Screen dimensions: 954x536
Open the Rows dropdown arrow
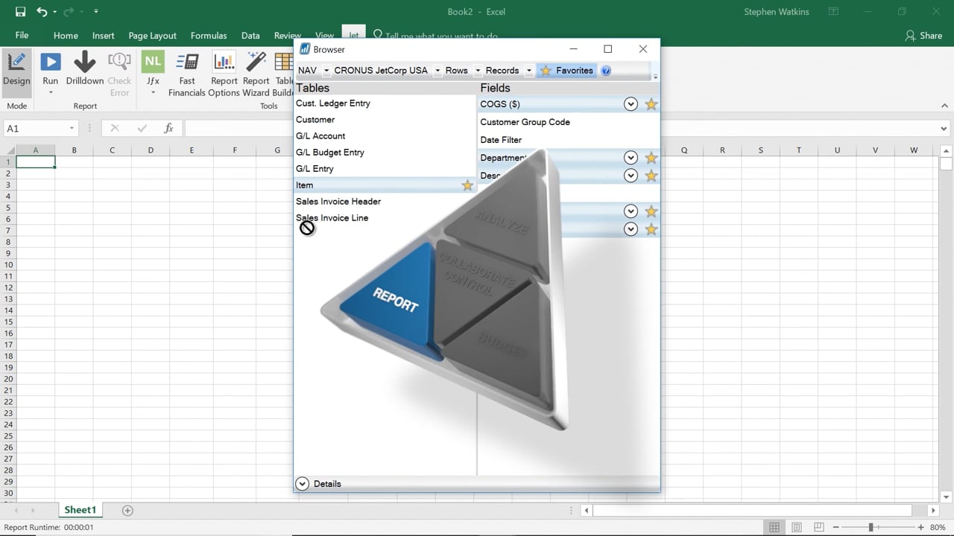(478, 71)
